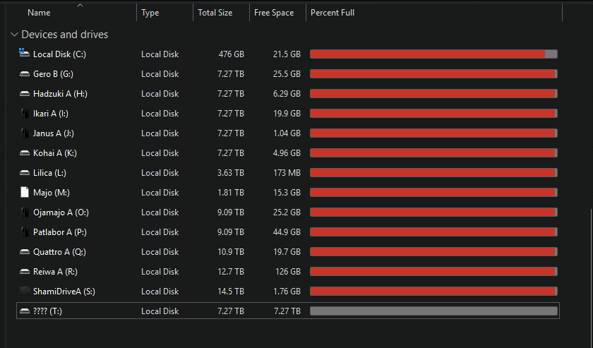Select the Local Disk (C:) name
593x348 pixels.
point(59,54)
